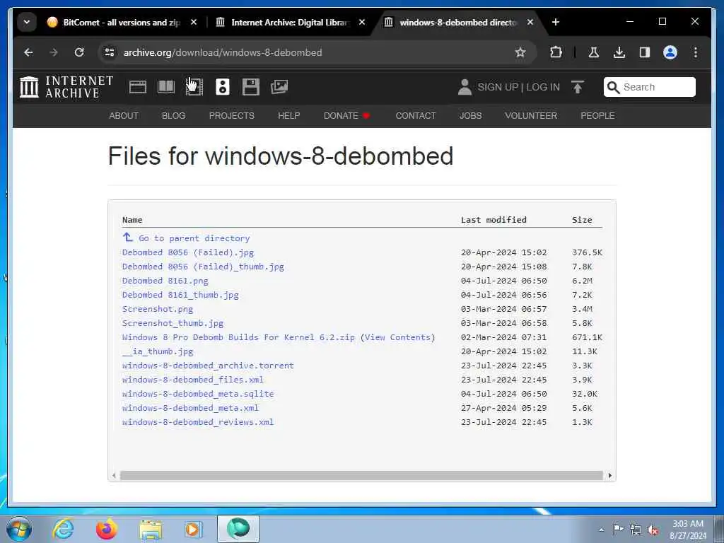Open Chrome Labs flask icon
724x543 pixels.
point(594,52)
